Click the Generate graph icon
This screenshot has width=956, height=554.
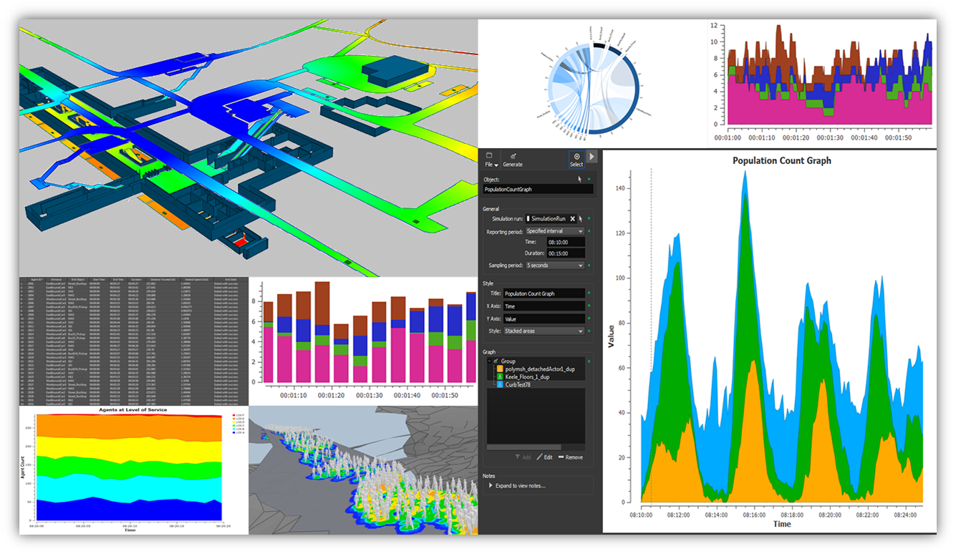[513, 159]
